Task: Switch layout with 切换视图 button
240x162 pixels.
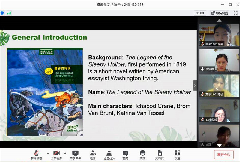Action: 220,13
